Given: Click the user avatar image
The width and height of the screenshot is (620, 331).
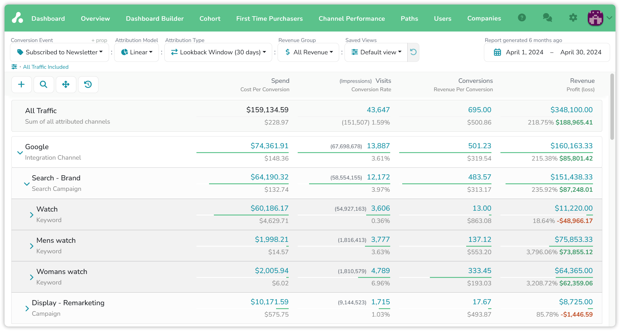Looking at the screenshot, I should [x=595, y=18].
